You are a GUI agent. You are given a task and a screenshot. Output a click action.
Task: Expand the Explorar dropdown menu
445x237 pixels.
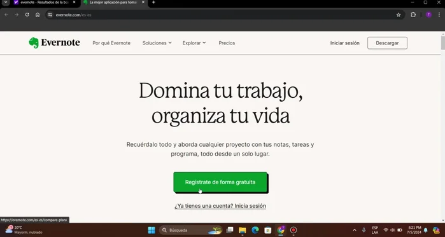click(194, 43)
